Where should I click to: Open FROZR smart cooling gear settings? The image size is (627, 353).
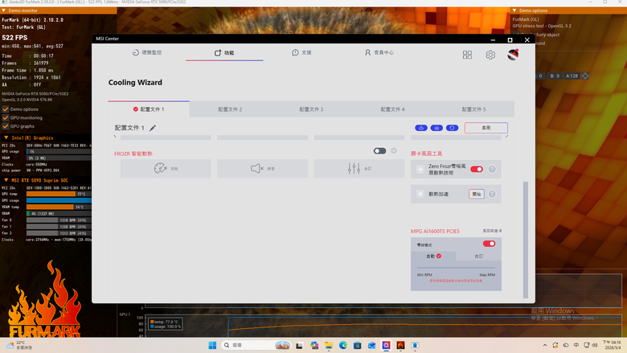click(394, 150)
